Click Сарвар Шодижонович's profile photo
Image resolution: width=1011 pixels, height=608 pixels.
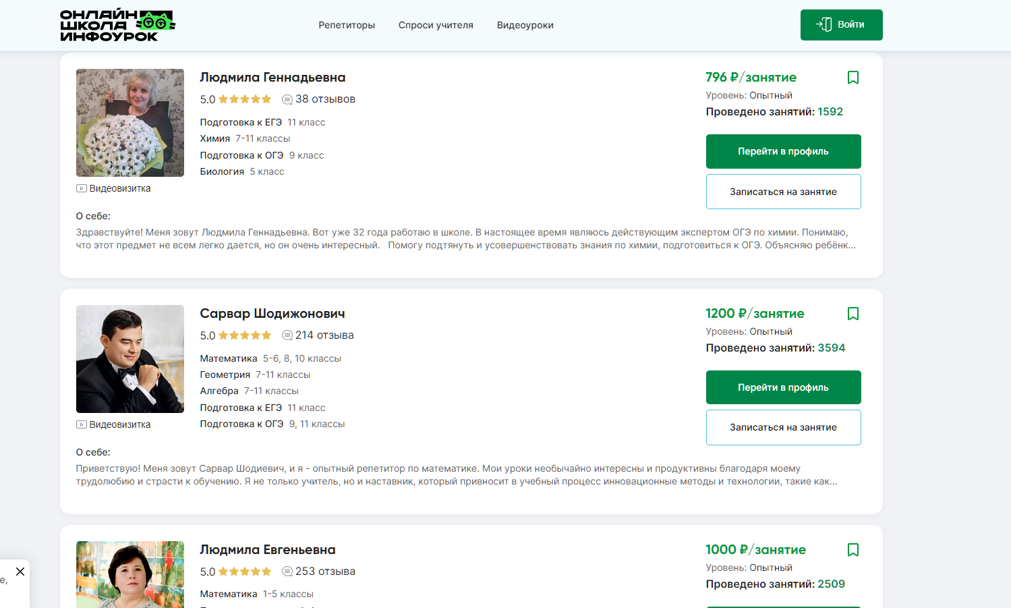tap(130, 359)
